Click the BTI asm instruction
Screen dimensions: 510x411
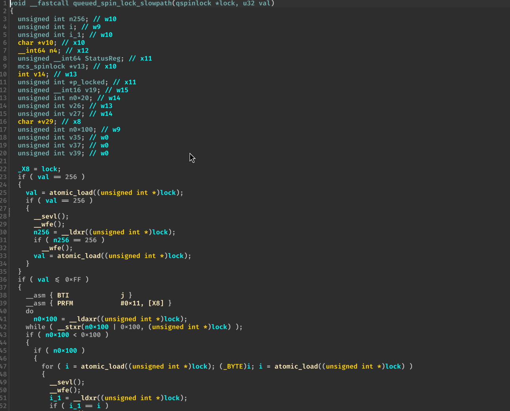tap(63, 295)
